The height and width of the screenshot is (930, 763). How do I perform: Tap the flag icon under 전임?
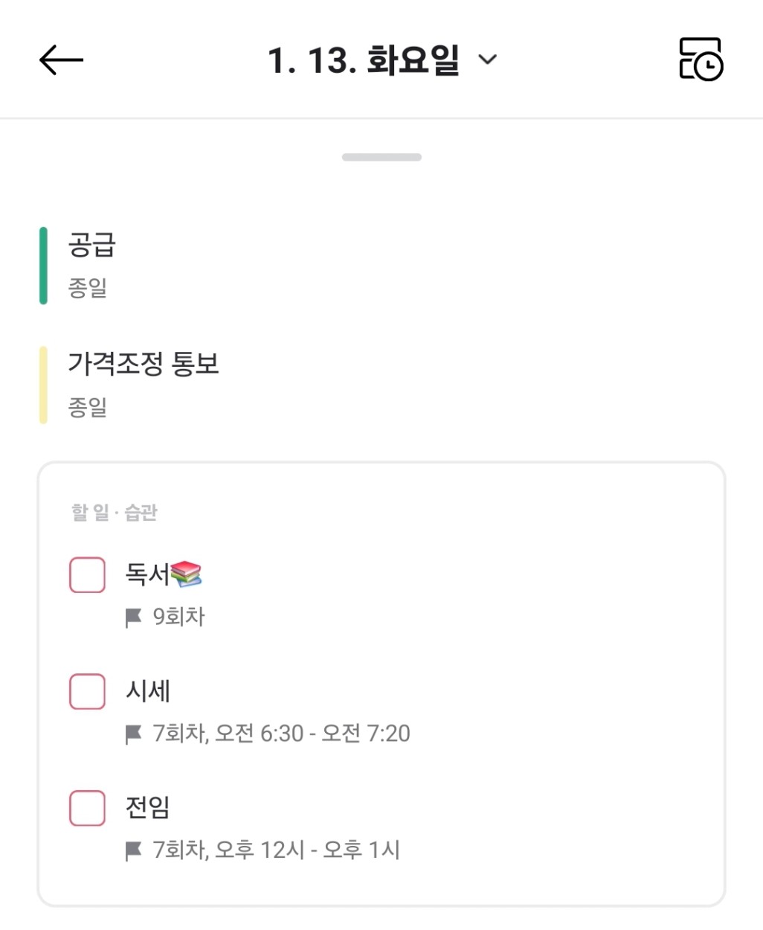133,850
